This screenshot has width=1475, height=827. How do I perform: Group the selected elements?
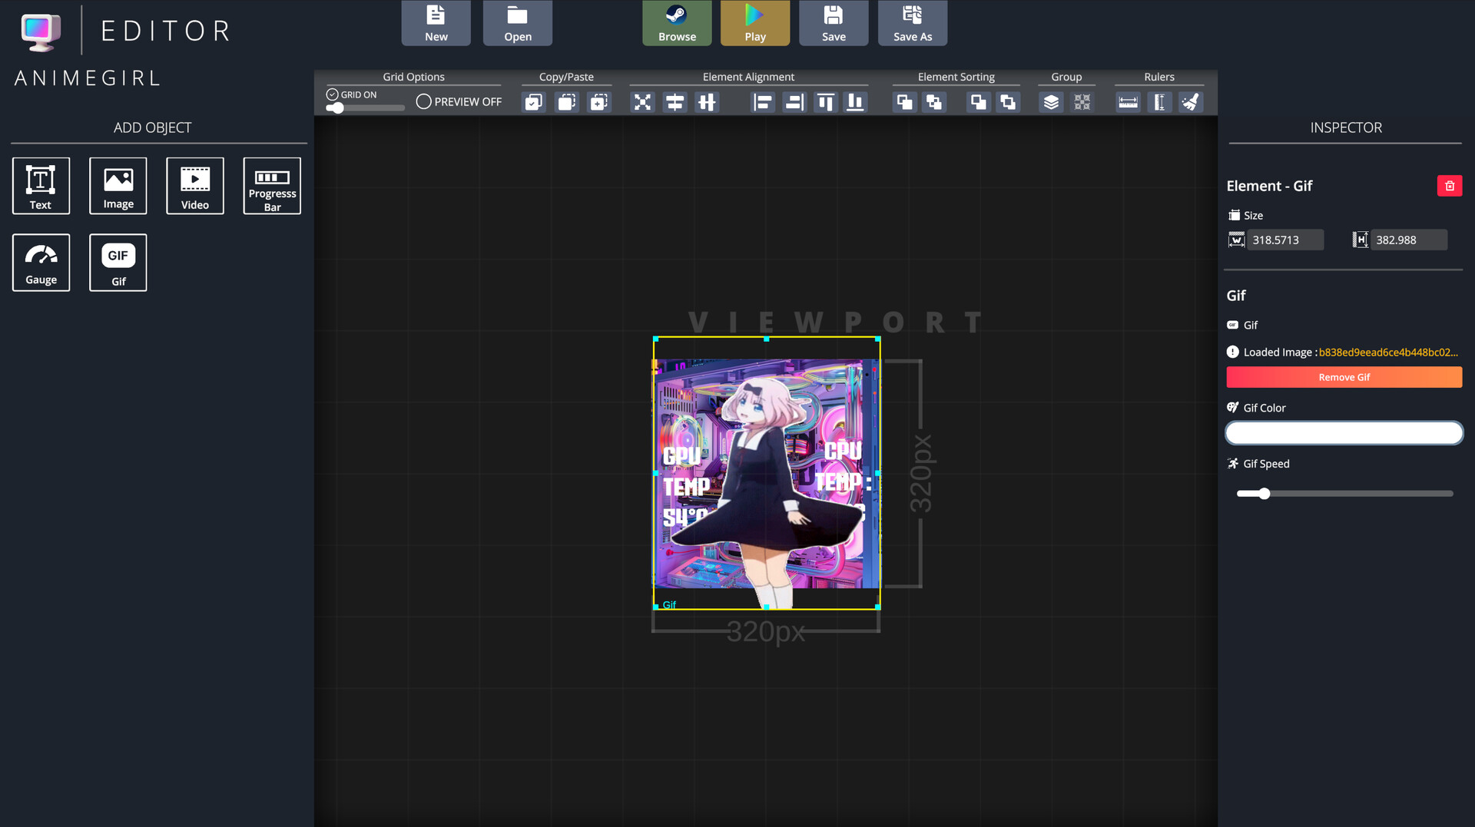(1051, 102)
